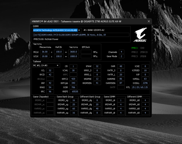
Task: Click the DDR5-6400 module description field
Action: [81, 35]
